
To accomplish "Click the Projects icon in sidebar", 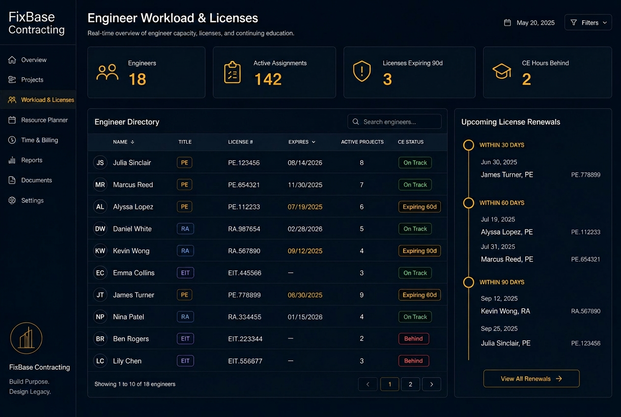I will pyautogui.click(x=12, y=80).
